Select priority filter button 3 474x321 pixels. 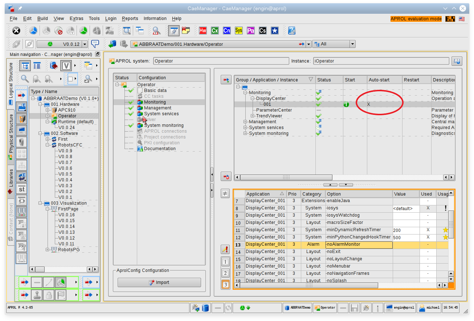pos(225,285)
